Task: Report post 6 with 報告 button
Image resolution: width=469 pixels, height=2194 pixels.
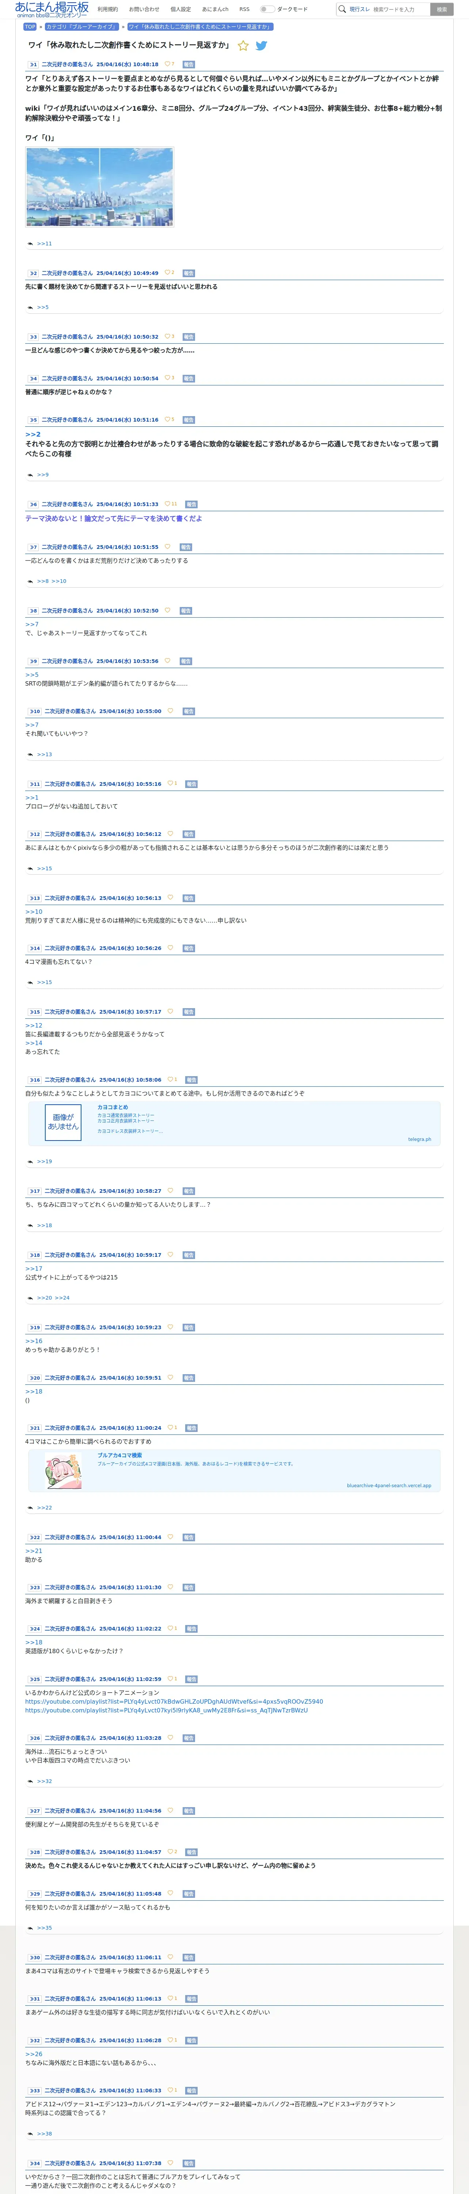Action: coord(191,504)
